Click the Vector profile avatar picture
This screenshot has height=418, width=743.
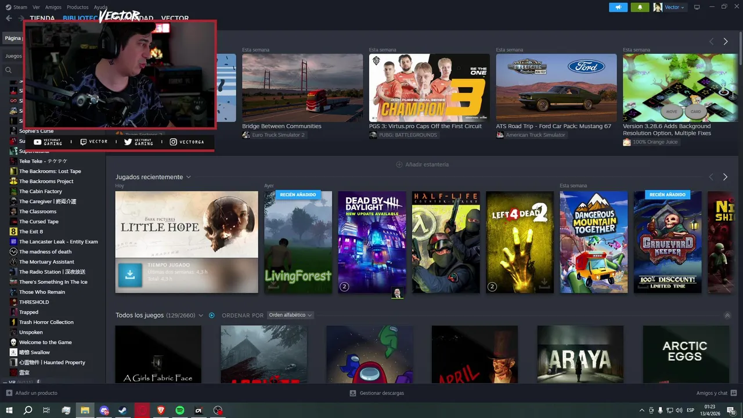coord(658,7)
